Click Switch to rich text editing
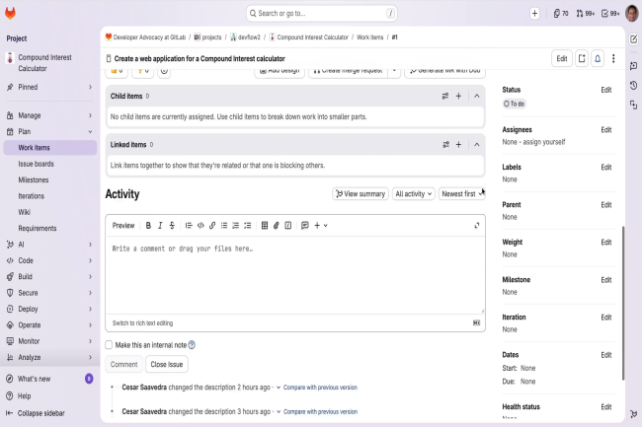Screen dimensions: 642x427 tap(142, 323)
